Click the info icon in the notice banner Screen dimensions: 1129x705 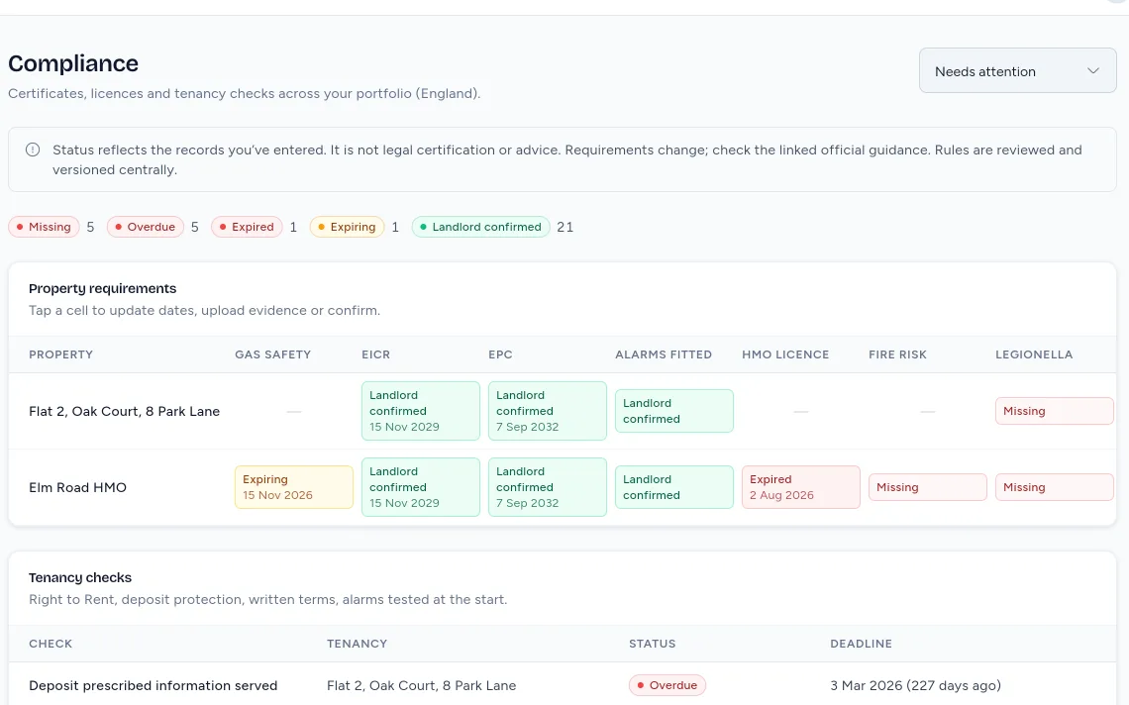point(33,150)
